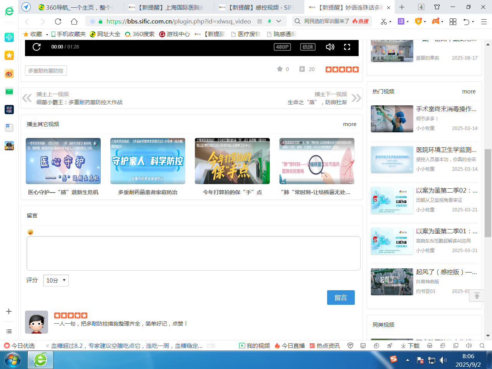This screenshot has height=369, width=492.
Task: Click the 多重耐药菌防控 tag link
Action: tap(46, 71)
